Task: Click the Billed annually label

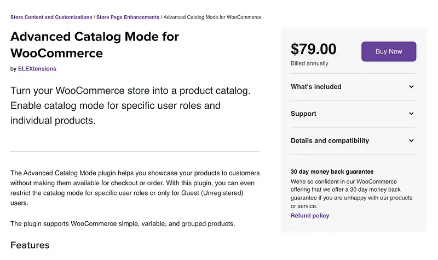Action: pos(309,63)
